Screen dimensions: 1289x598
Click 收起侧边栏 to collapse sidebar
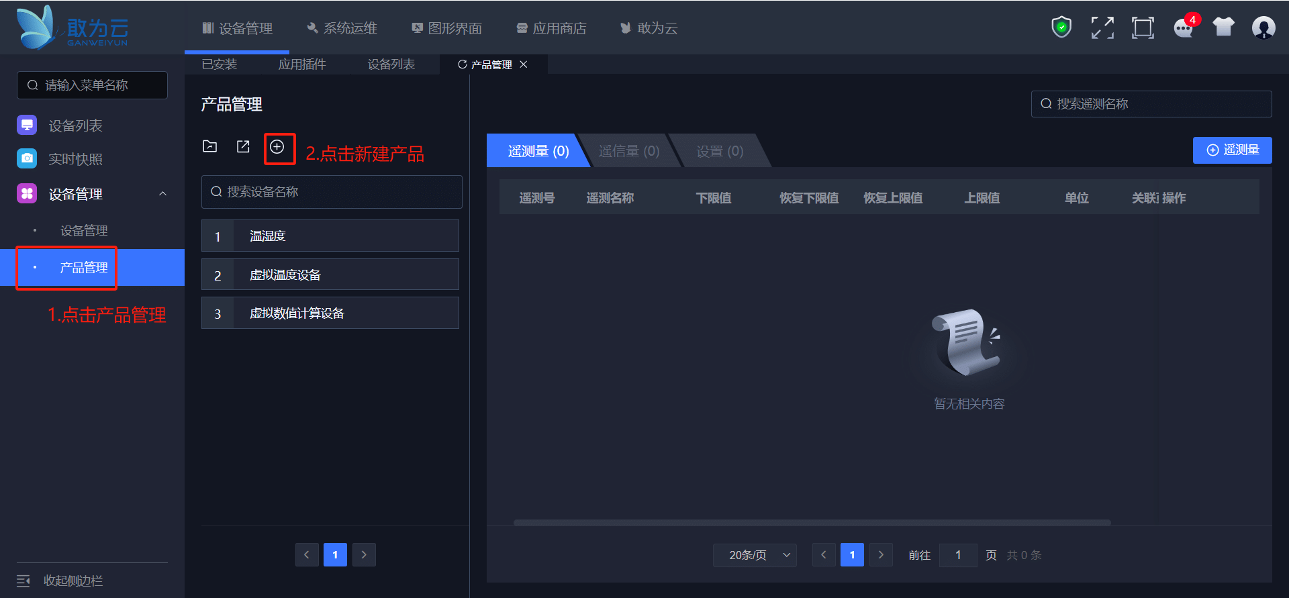pyautogui.click(x=73, y=581)
